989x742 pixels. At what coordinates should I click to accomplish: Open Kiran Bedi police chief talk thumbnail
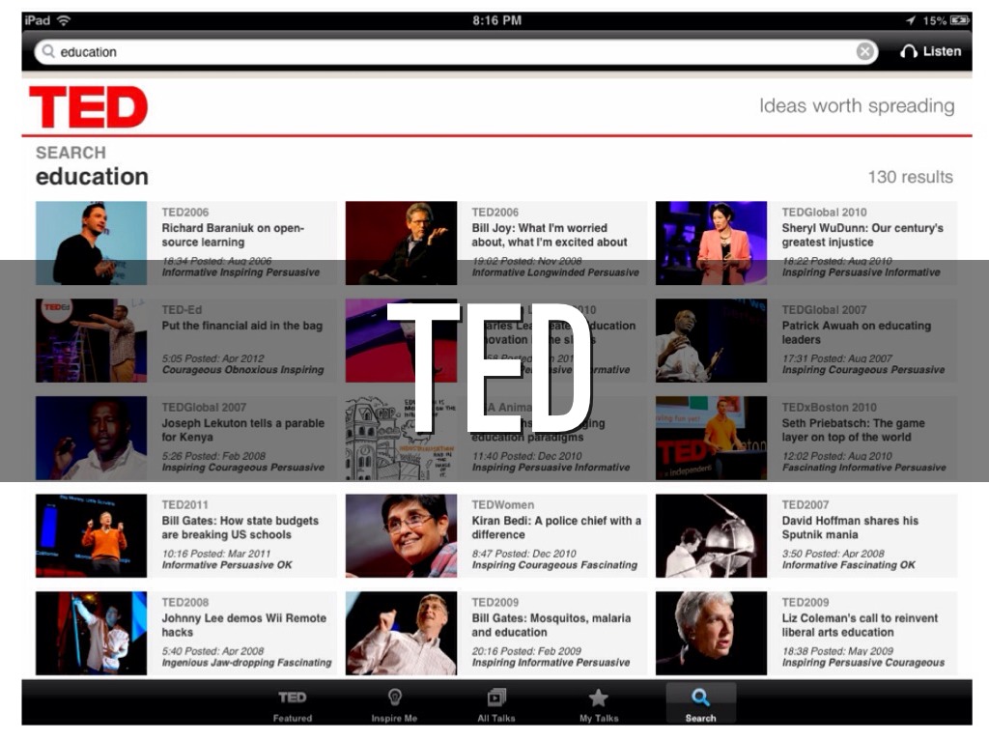click(401, 535)
